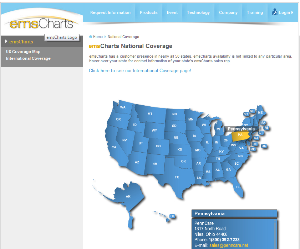Select Colorado (CO) on the map

pyautogui.click(x=158, y=146)
